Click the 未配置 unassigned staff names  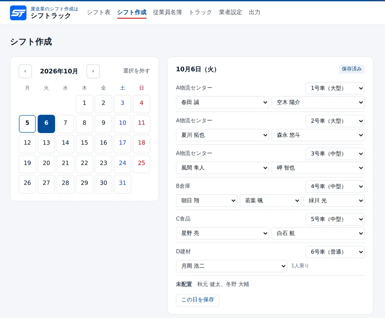[223, 284]
